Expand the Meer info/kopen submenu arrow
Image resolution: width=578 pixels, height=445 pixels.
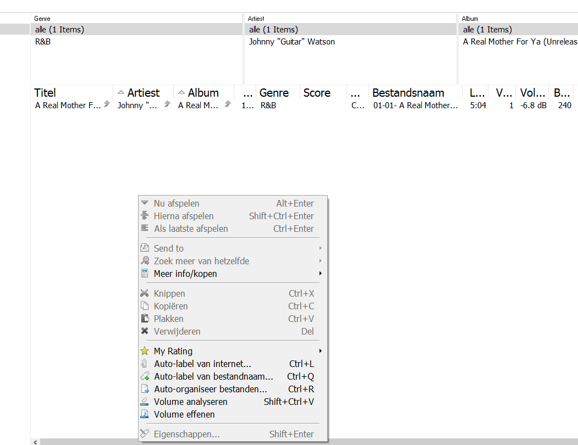pyautogui.click(x=320, y=274)
